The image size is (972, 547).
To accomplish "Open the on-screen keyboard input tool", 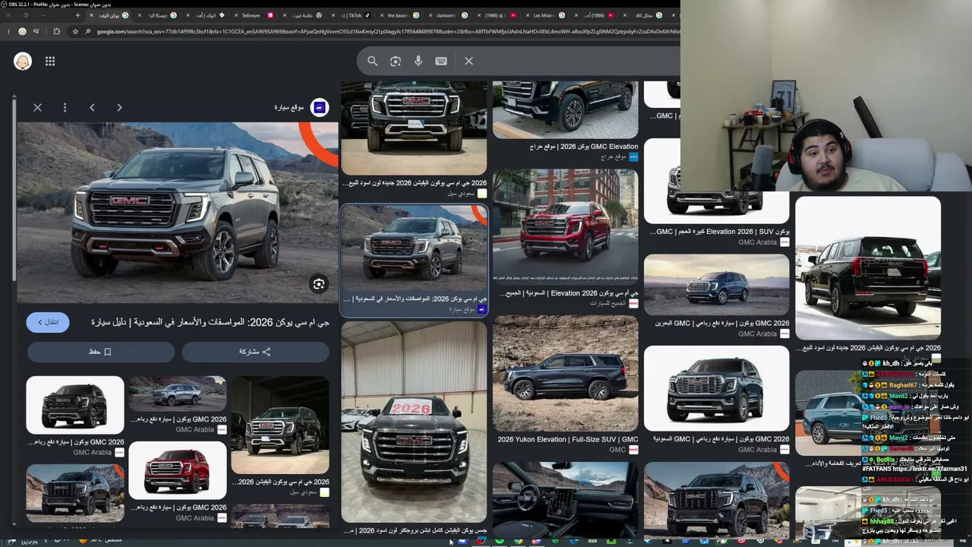I will pos(441,61).
